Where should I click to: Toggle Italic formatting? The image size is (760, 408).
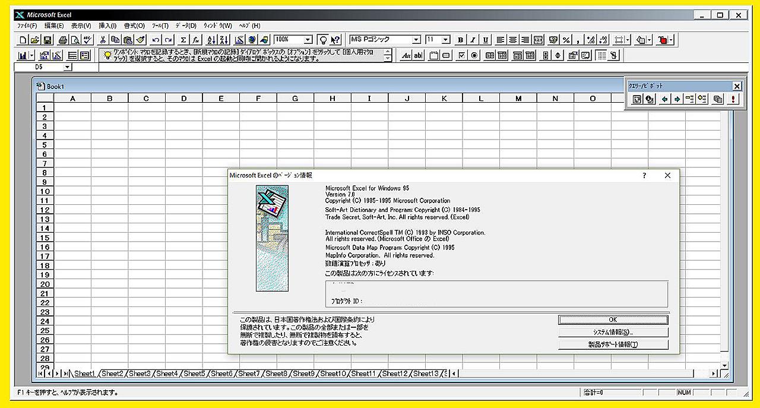[473, 40]
